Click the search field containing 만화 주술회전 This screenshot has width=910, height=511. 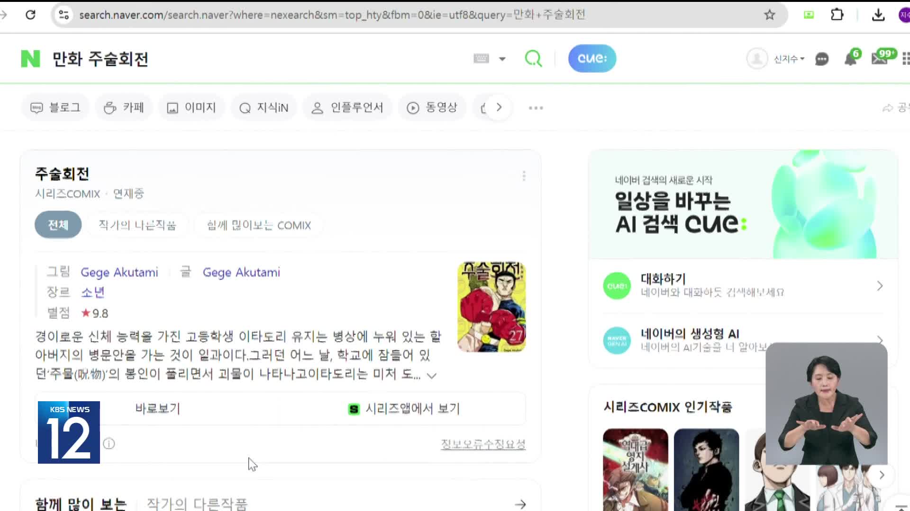(256, 59)
